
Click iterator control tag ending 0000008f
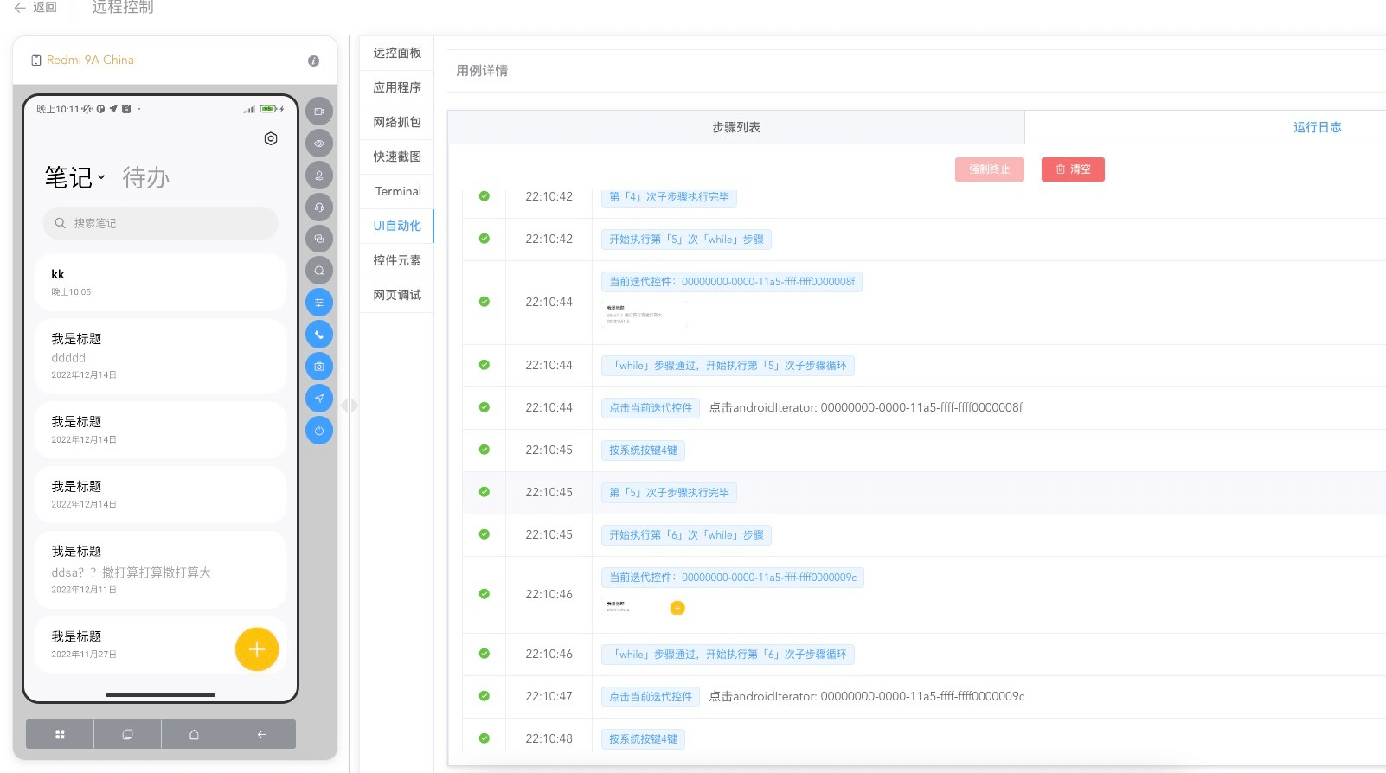coord(731,282)
